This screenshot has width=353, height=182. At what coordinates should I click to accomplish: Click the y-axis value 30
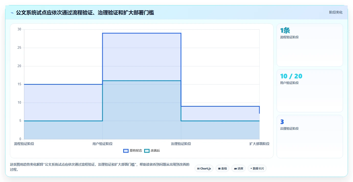(19, 29)
